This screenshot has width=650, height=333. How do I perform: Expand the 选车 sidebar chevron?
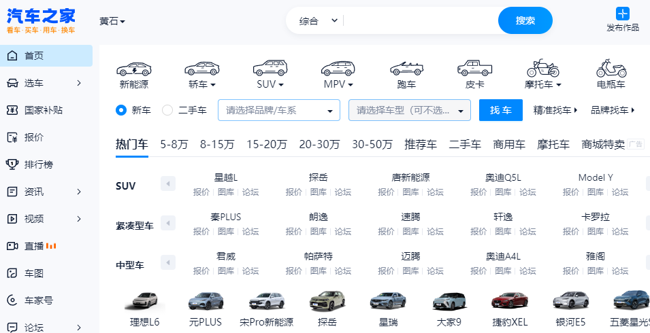[x=79, y=83]
